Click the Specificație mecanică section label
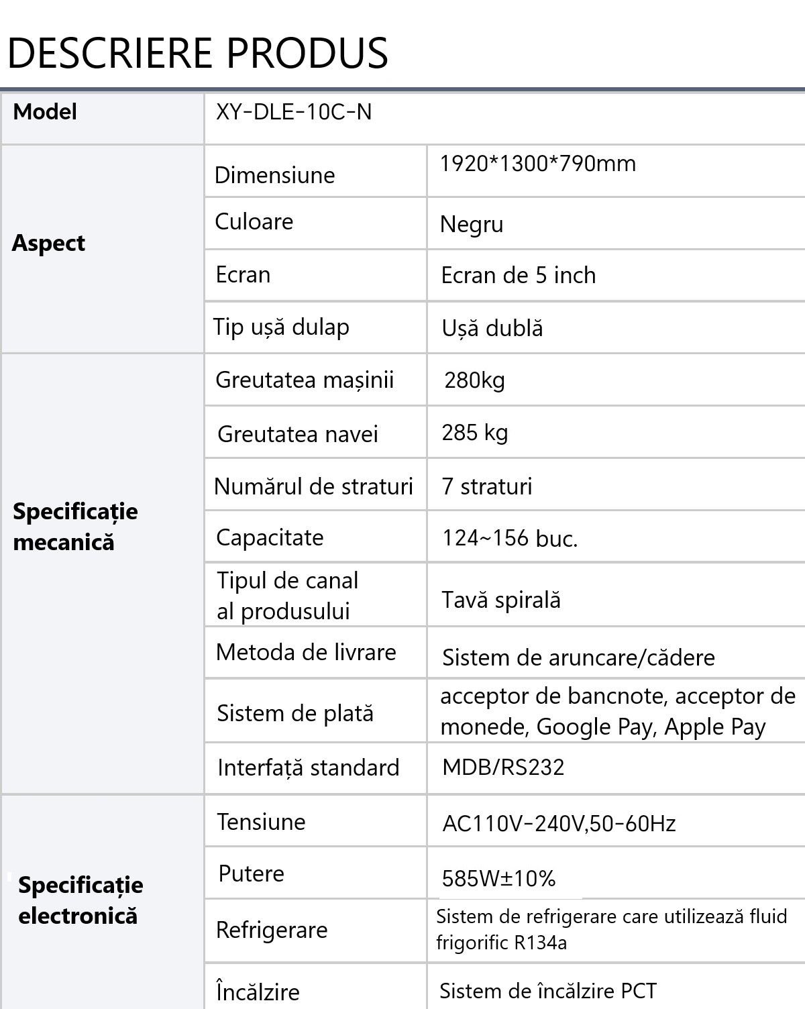805x1009 pixels. (x=75, y=527)
